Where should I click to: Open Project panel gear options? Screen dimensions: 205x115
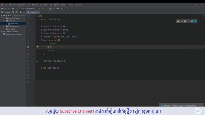click(x=20, y=12)
